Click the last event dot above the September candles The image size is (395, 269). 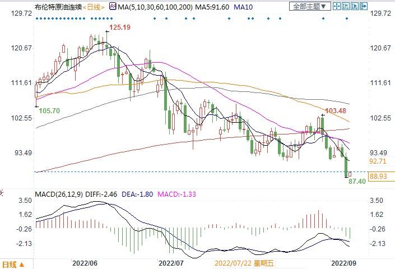point(347,18)
